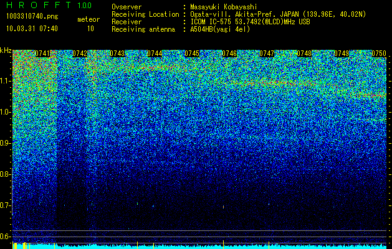Viewport: 392px width, 249px height.
Task: Click the 0744 time marker
Action: (155, 54)
